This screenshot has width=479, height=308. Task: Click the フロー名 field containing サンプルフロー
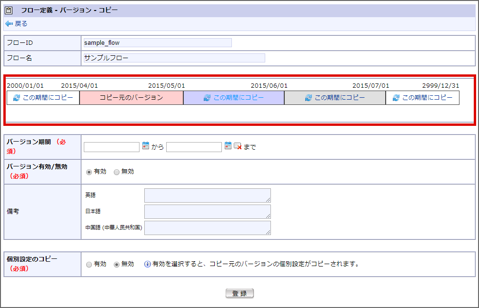[x=174, y=58]
